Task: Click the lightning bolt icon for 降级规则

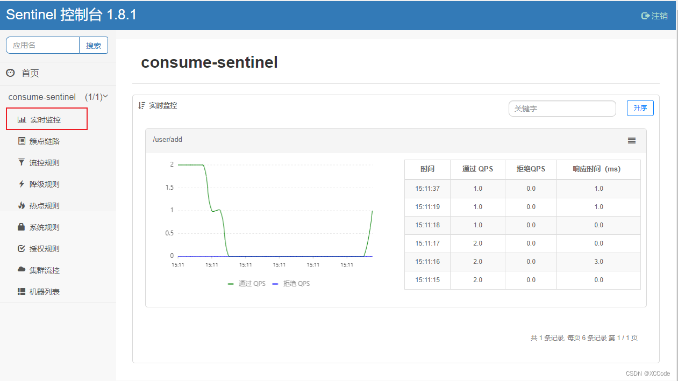Action: [x=22, y=184]
